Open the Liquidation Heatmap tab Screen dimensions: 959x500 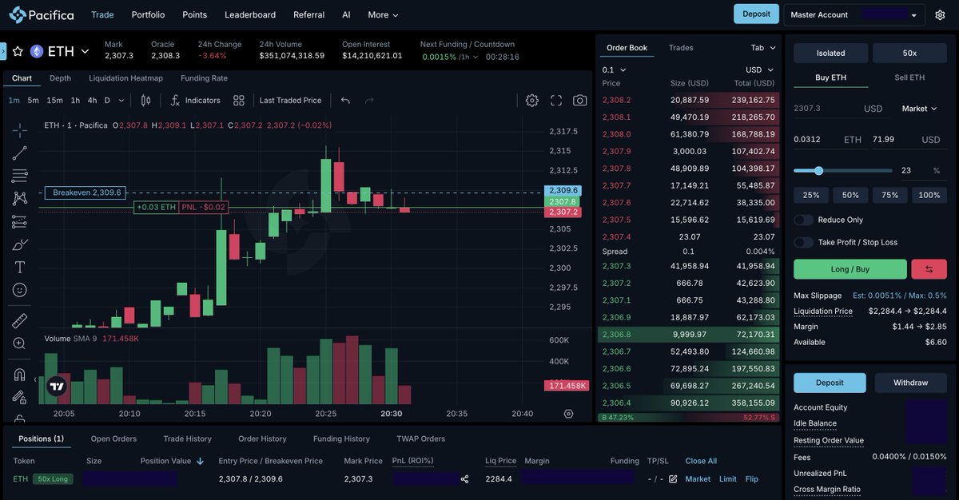[125, 78]
